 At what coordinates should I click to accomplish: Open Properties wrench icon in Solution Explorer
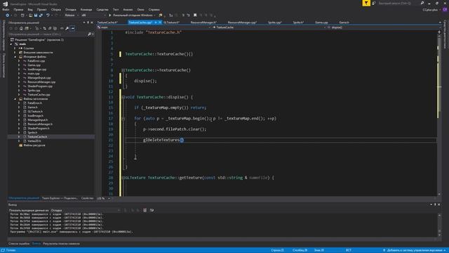pos(67,28)
